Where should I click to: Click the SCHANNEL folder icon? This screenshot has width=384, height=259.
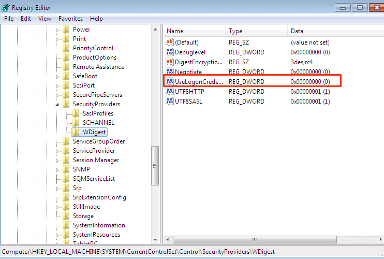click(76, 123)
